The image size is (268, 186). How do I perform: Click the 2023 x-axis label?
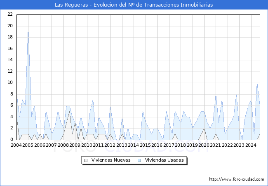coord(239,145)
